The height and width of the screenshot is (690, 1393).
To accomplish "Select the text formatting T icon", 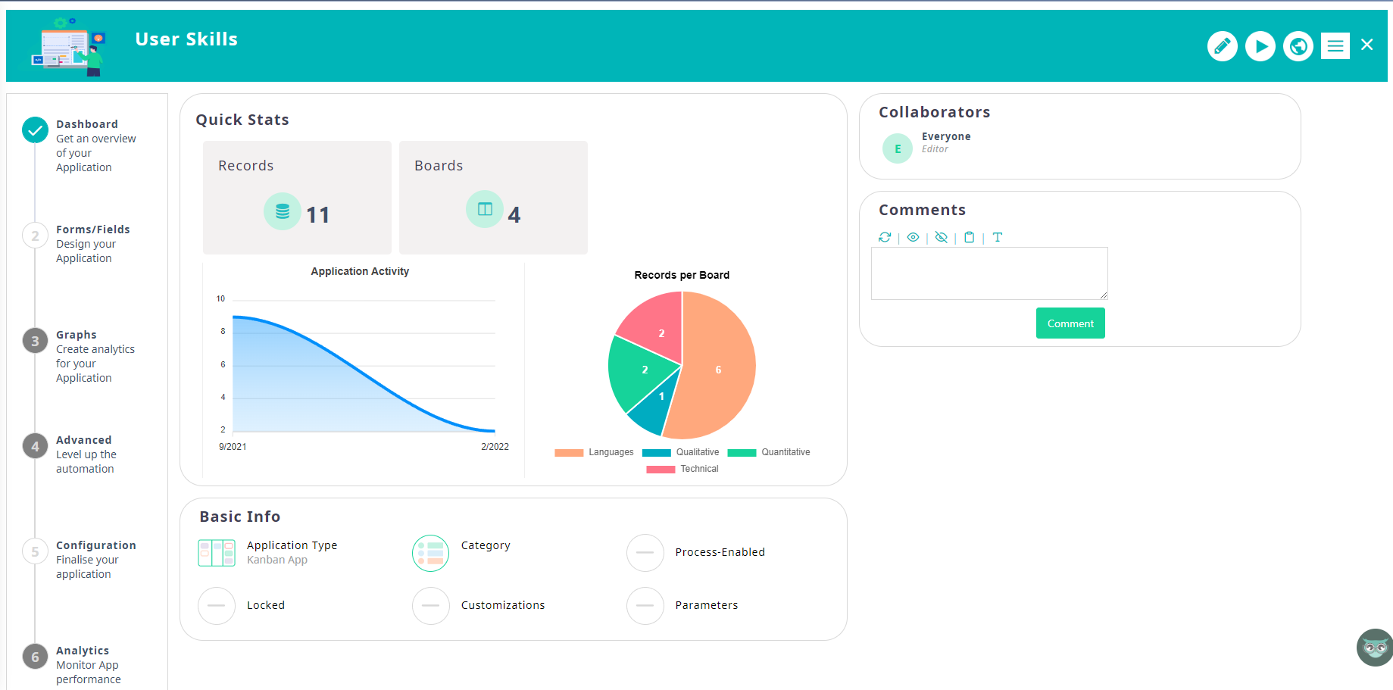I will (998, 237).
